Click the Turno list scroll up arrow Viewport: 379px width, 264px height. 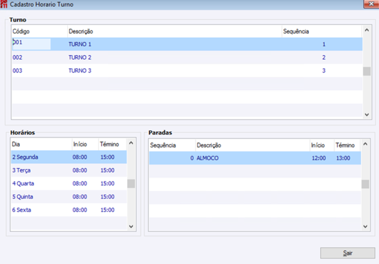point(367,30)
